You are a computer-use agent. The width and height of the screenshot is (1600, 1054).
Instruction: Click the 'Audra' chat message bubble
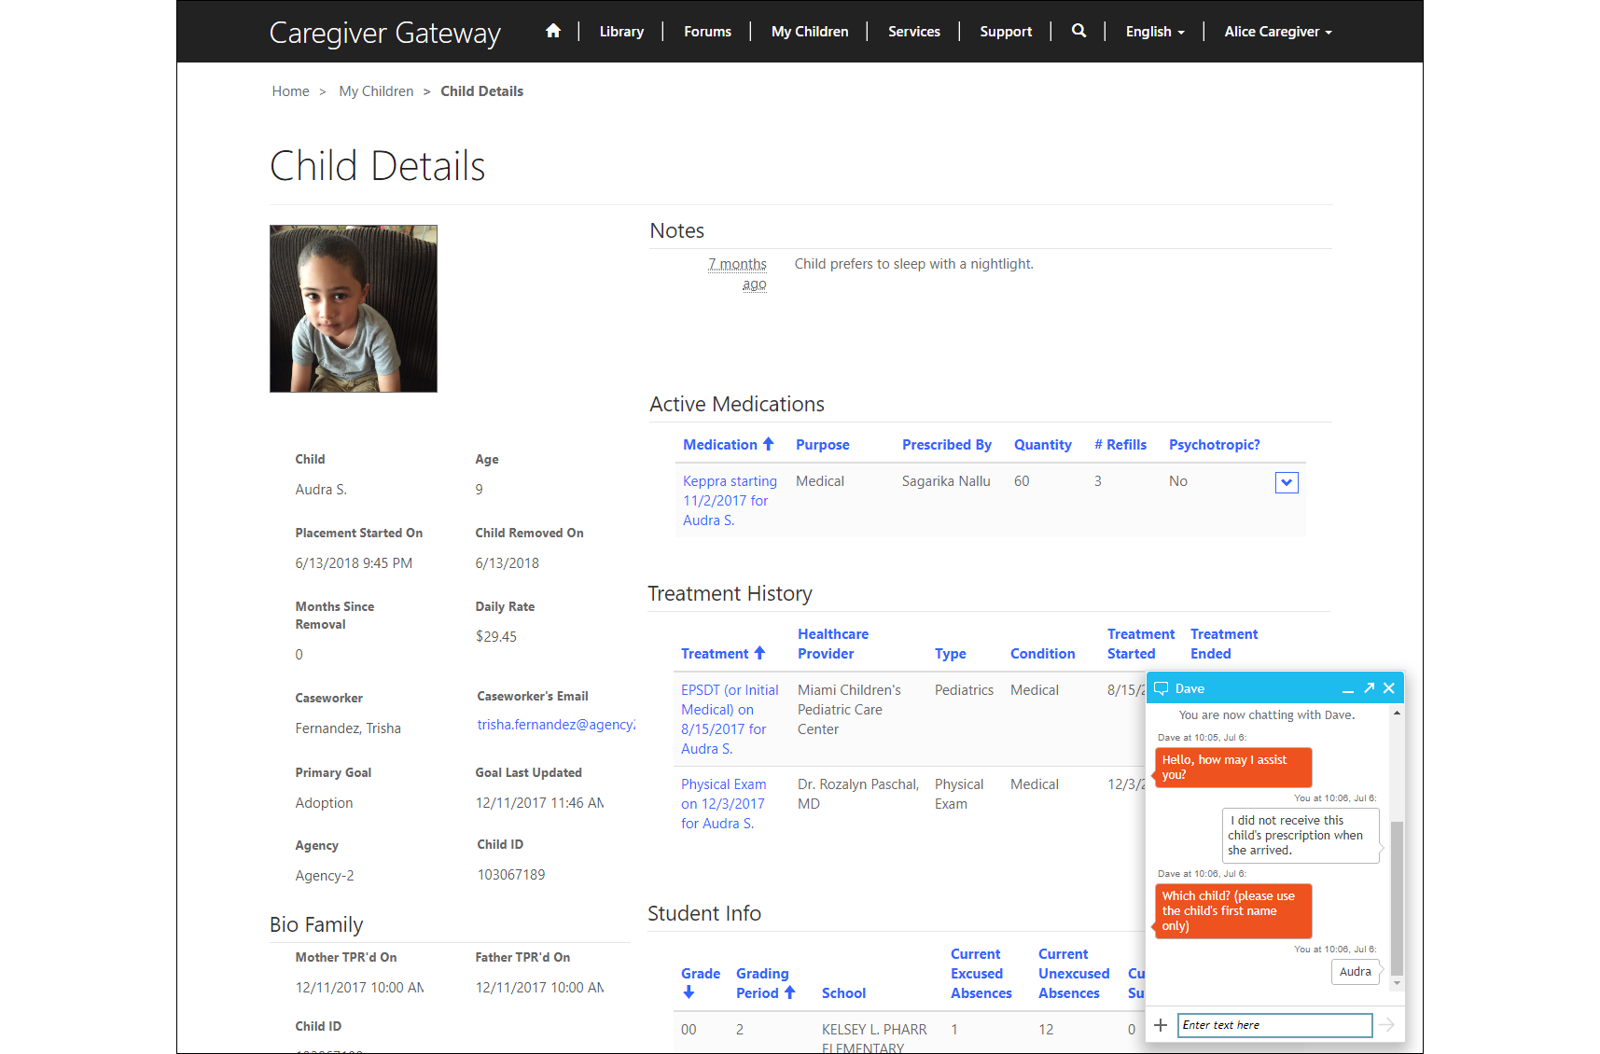coord(1355,972)
